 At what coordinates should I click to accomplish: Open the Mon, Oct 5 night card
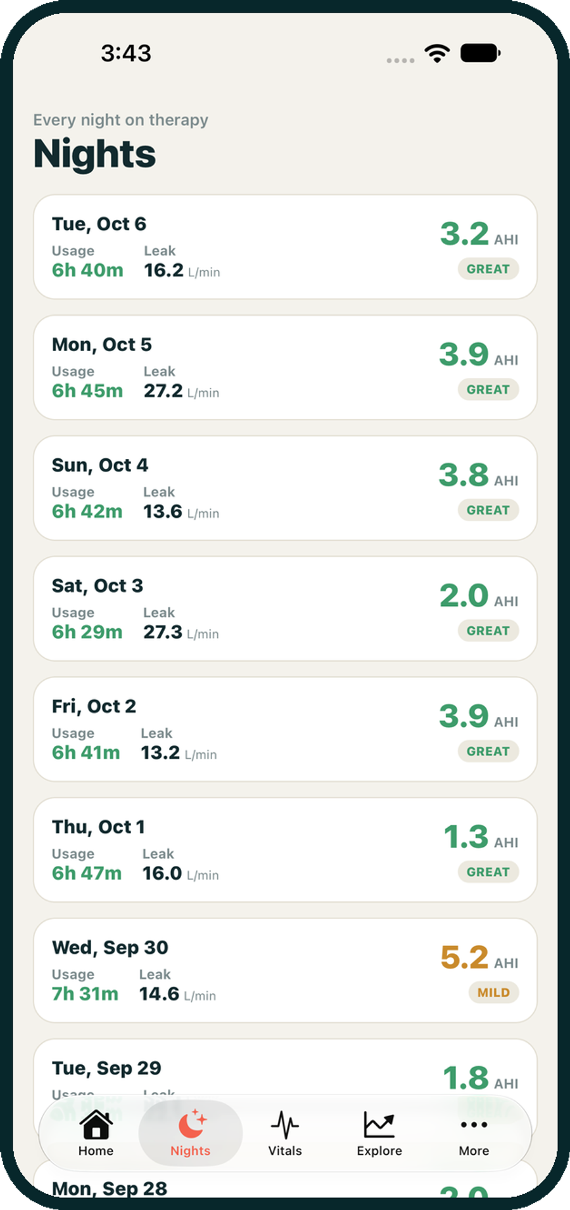pos(285,367)
